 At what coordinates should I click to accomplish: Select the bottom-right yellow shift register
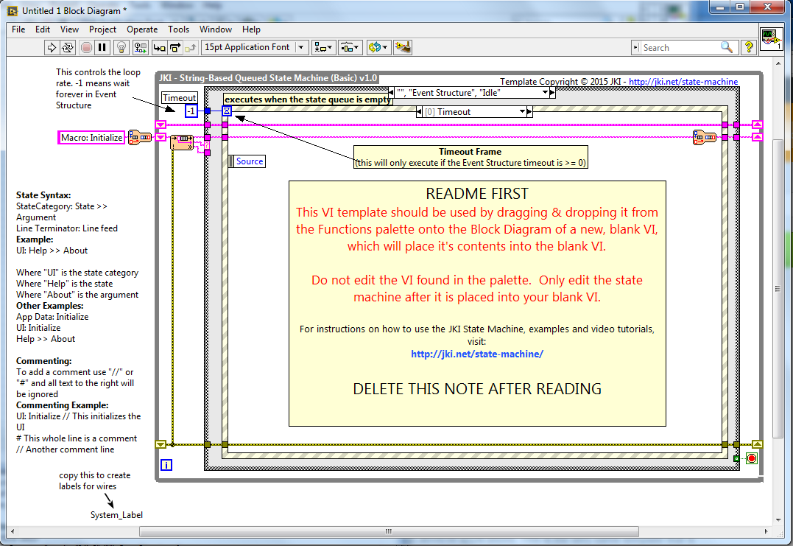pos(757,444)
